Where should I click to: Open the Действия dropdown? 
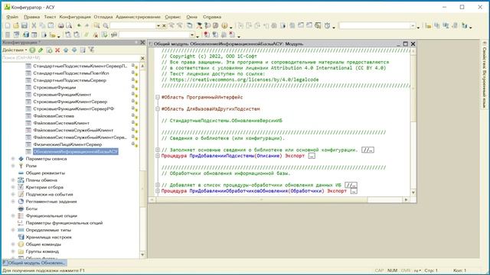click(x=15, y=50)
